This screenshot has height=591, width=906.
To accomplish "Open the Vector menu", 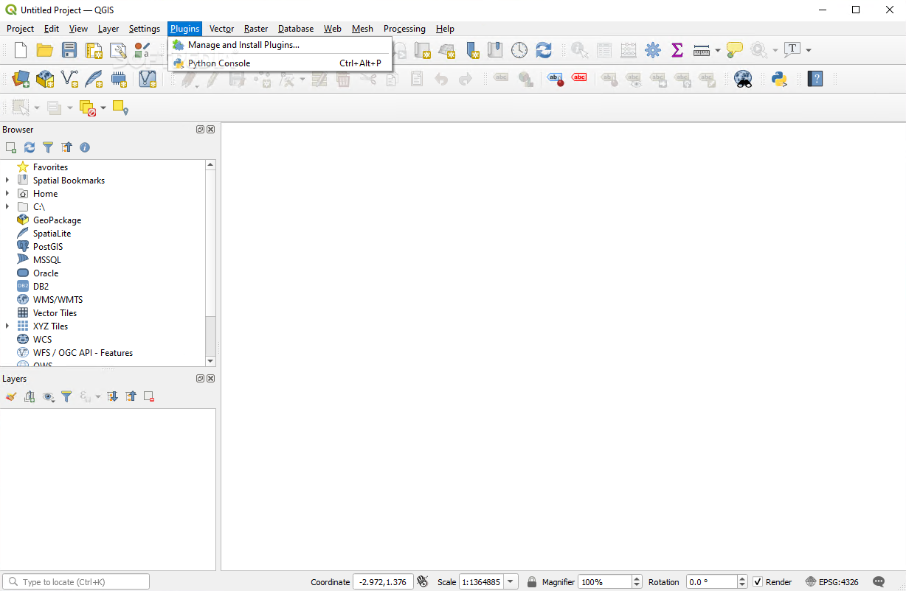I will click(x=221, y=29).
